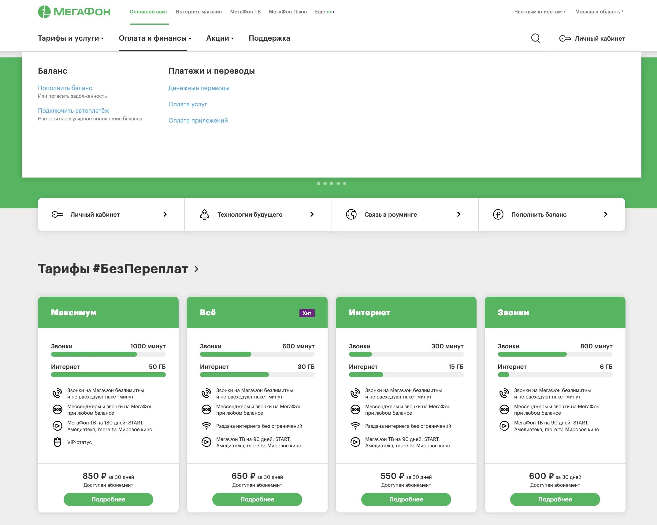Click the Интернет tariff card title
The image size is (657, 525).
tap(369, 313)
